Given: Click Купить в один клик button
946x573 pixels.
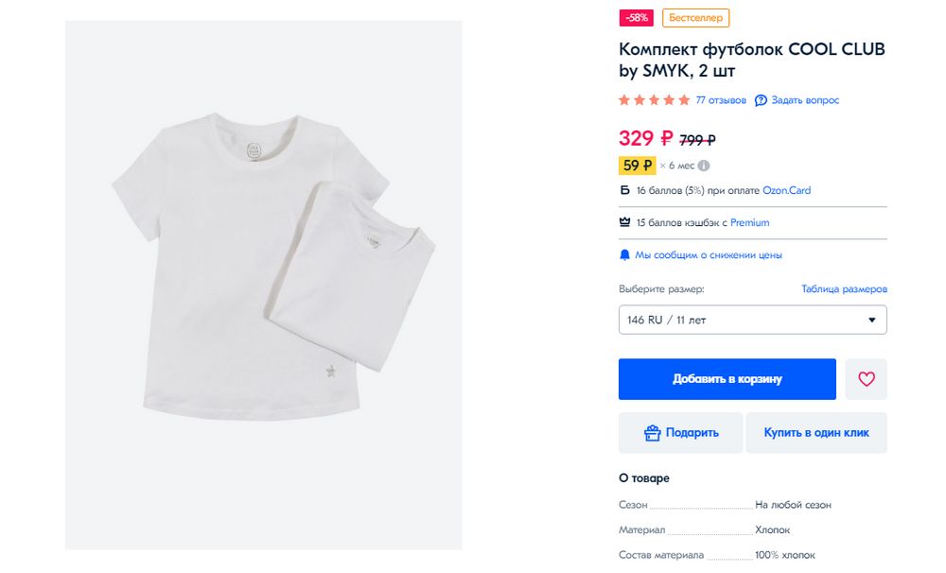Looking at the screenshot, I should pos(816,433).
